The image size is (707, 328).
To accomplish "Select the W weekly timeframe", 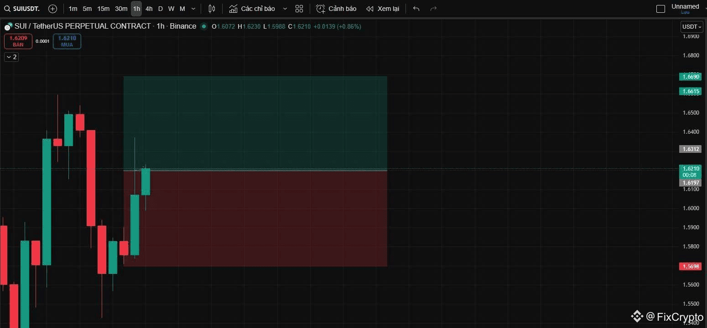I will pyautogui.click(x=171, y=9).
